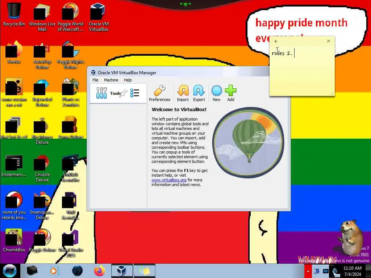Screen dimensions: 371x278
Task: Select Endermanc... desktop icon
Action: coord(14,165)
